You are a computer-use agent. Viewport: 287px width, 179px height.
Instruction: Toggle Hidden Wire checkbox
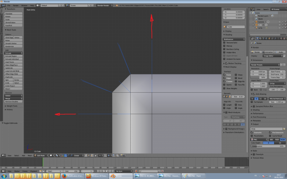point(224,52)
